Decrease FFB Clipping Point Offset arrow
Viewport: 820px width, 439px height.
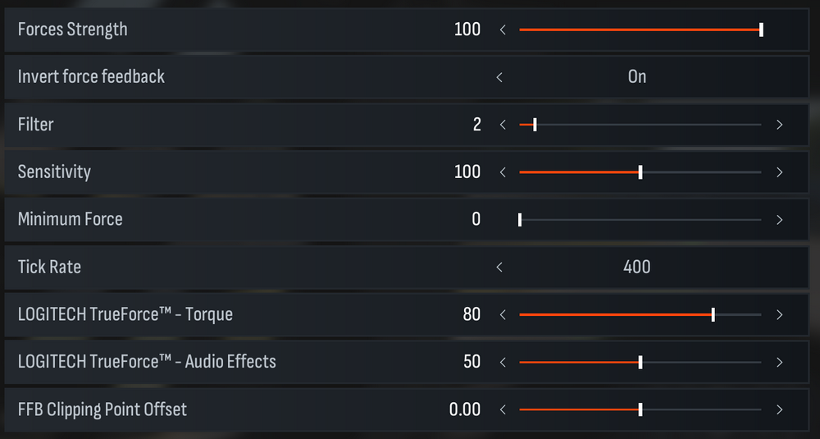503,410
